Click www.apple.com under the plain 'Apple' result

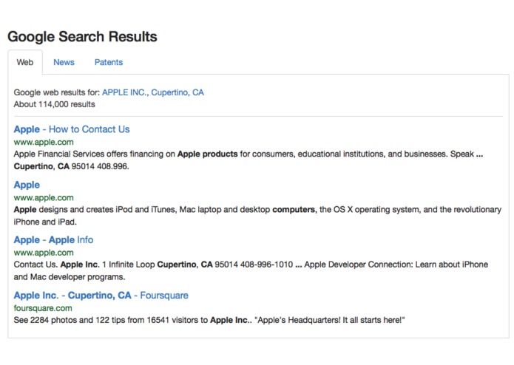coord(44,198)
